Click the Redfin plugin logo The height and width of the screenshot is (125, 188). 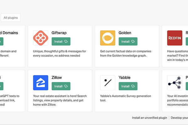[x=175, y=38]
